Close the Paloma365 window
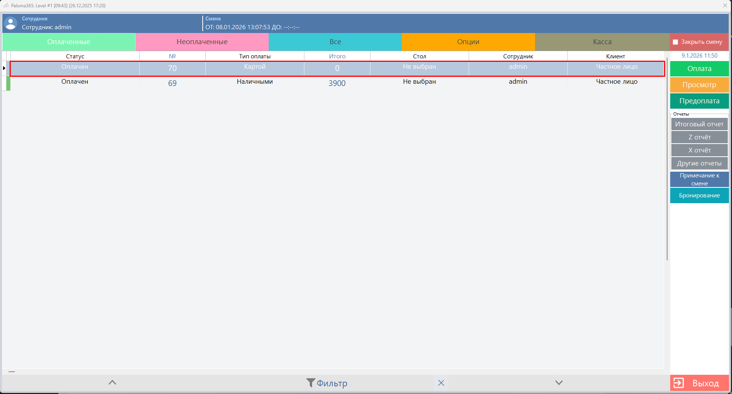The height and width of the screenshot is (394, 732). (725, 5)
